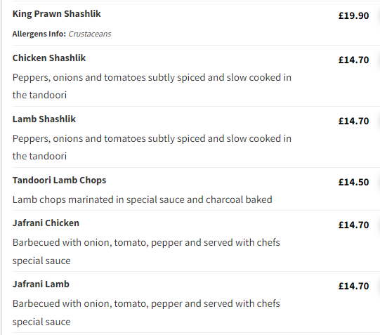Click the Crustaceans allergen text
380x335 pixels.
click(90, 34)
